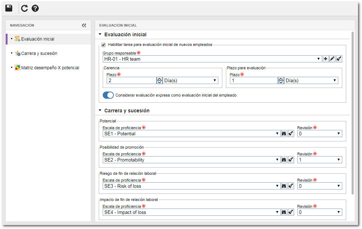Add a new Grupo responsable with plus icon

click(x=325, y=59)
